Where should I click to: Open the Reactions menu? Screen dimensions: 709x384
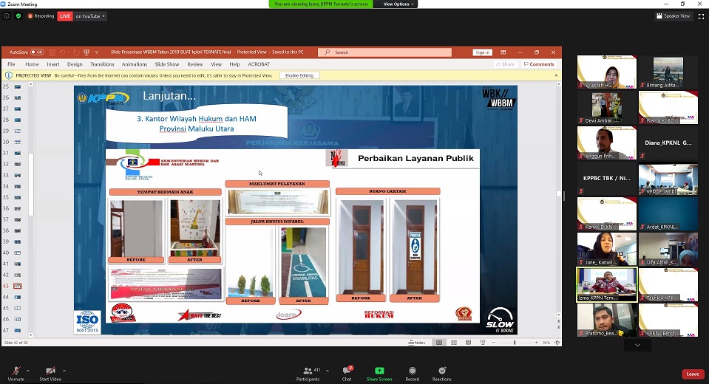(x=442, y=371)
